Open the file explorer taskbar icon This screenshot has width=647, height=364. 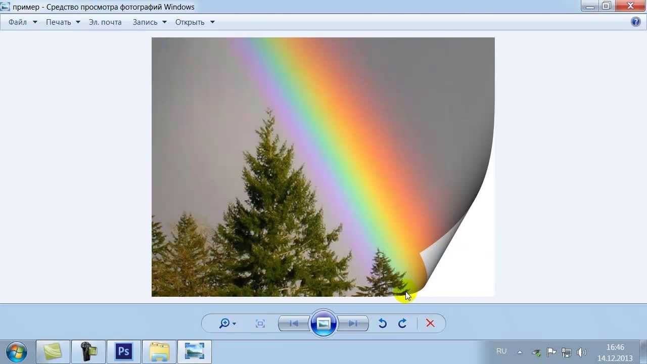click(159, 351)
